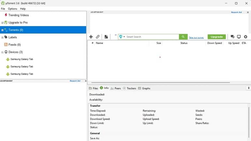The width and height of the screenshot is (251, 141).
Task: Select Devices (3) in sidebar
Action: pos(16,52)
